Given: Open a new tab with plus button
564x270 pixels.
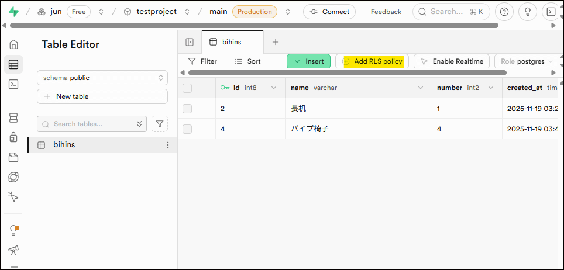Looking at the screenshot, I should click(276, 42).
